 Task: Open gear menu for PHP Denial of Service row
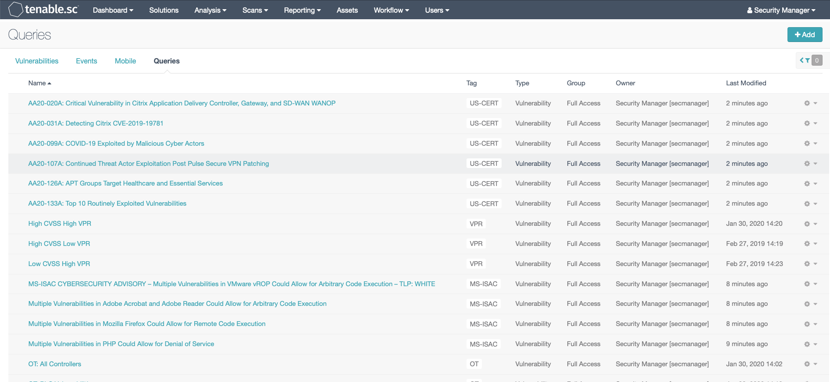[810, 344]
